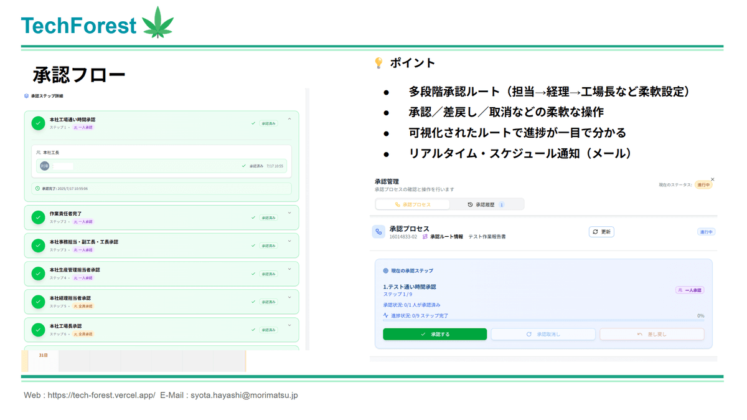Click the TechForest leaf logo
The width and height of the screenshot is (747, 420).
click(157, 23)
